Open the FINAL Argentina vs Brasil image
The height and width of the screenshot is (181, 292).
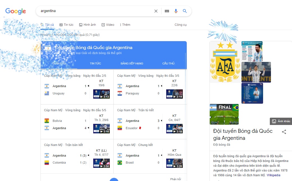pyautogui.click(x=224, y=114)
